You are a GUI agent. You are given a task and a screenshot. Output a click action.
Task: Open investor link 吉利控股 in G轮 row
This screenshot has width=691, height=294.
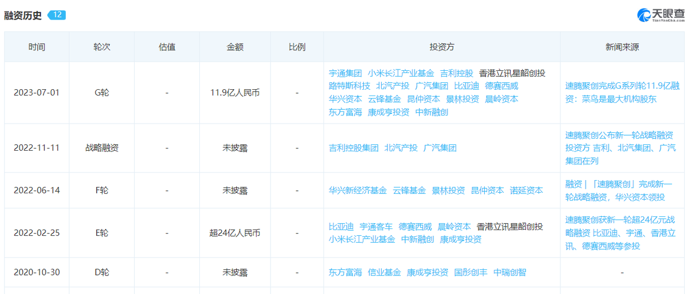(x=457, y=73)
